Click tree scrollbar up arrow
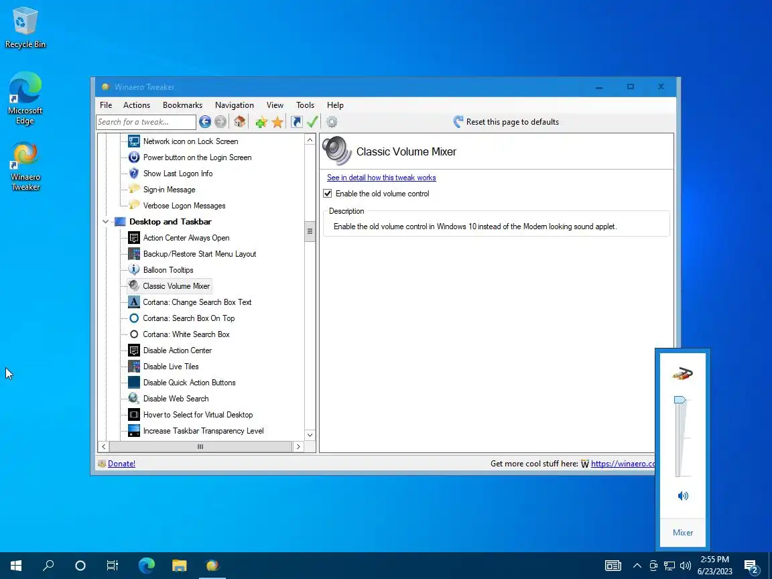The width and height of the screenshot is (772, 579). click(x=310, y=140)
